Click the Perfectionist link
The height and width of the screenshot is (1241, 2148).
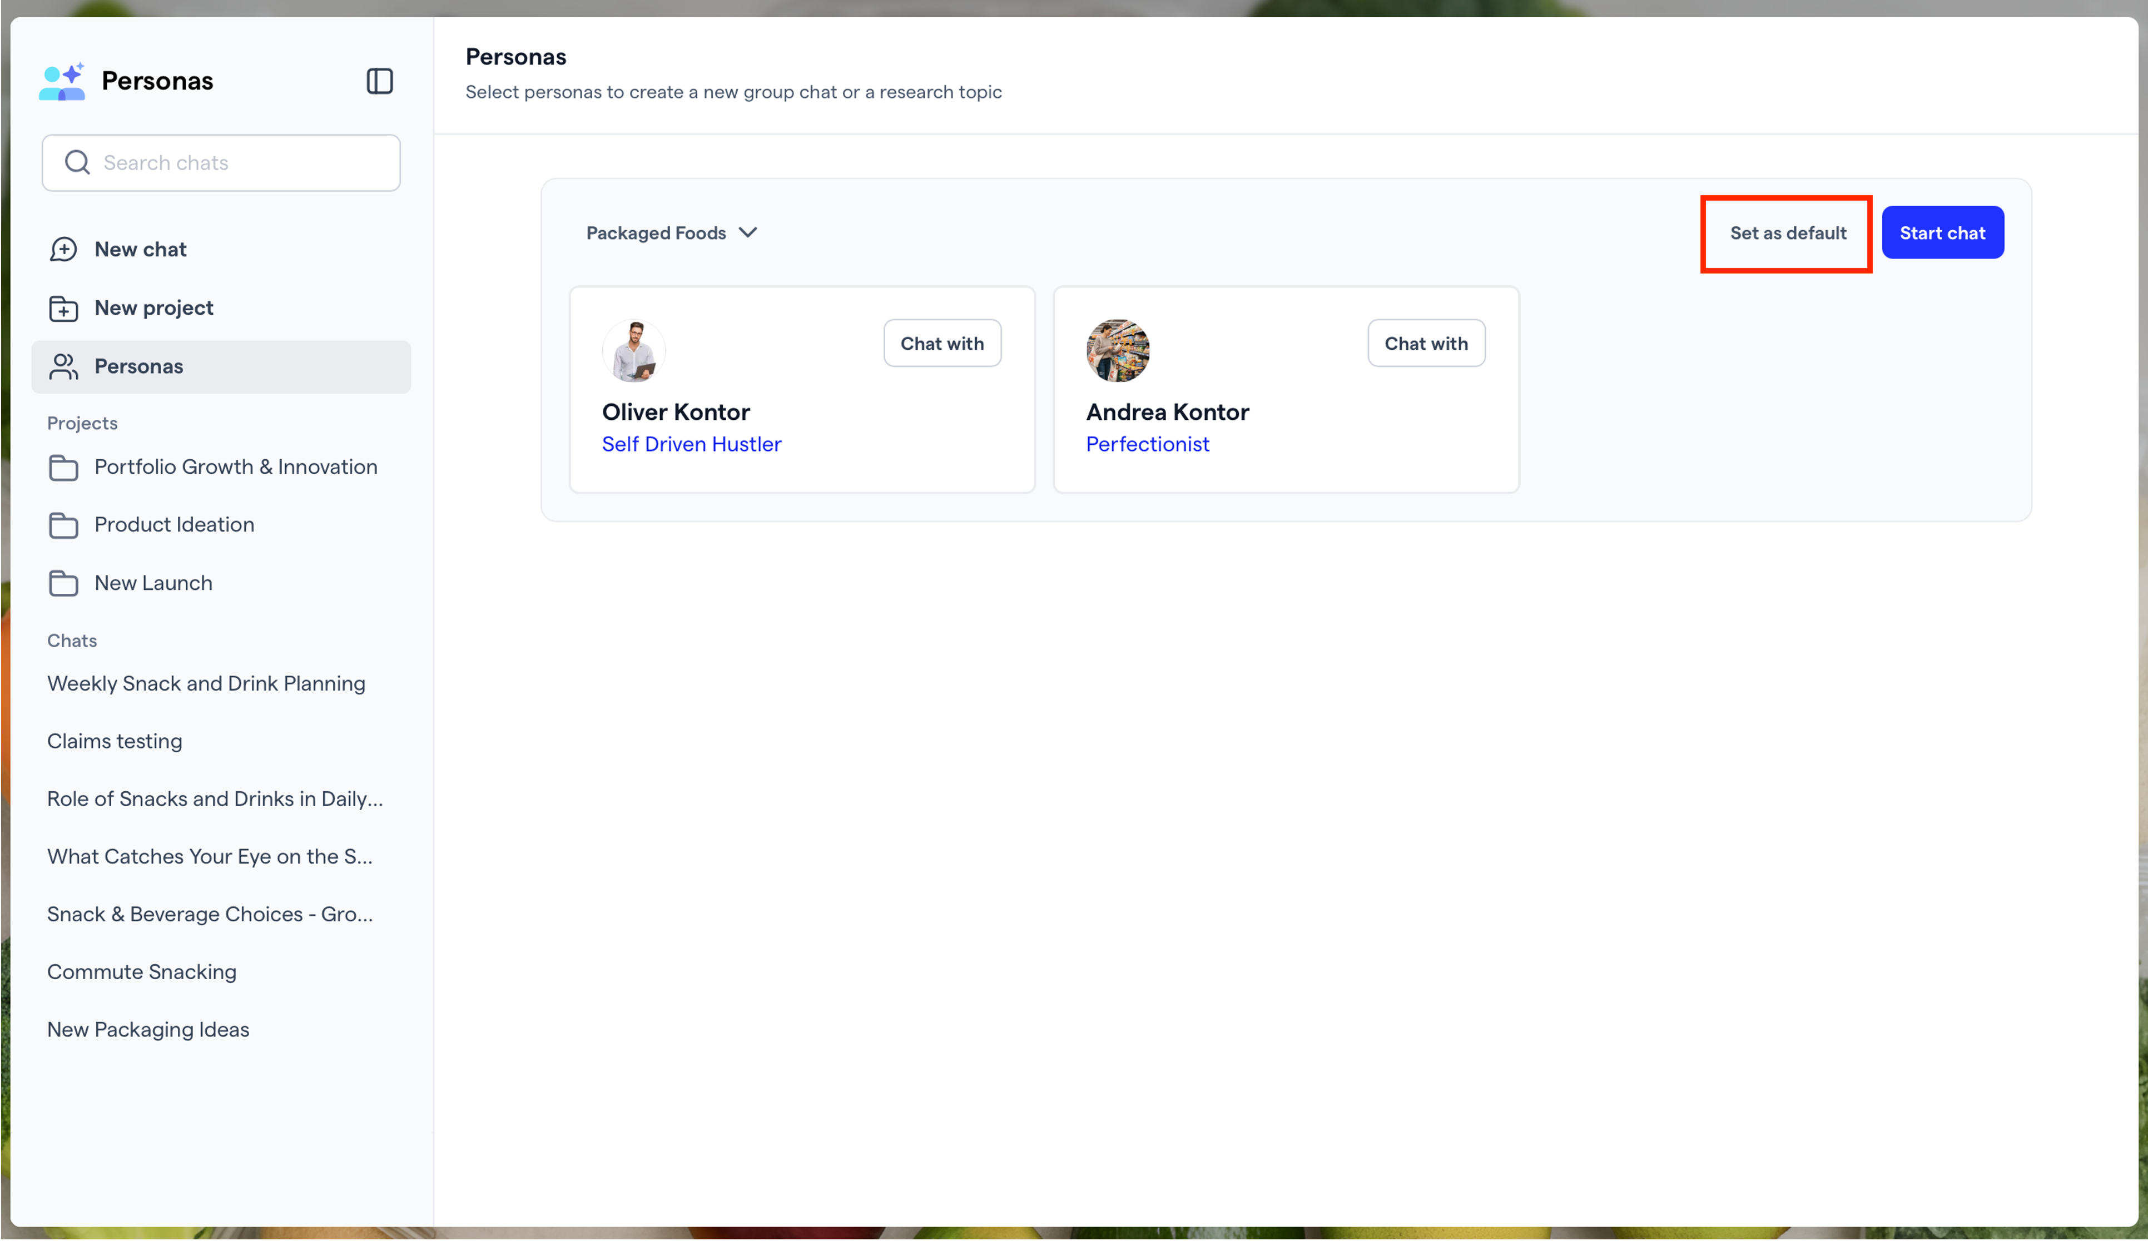pos(1147,444)
